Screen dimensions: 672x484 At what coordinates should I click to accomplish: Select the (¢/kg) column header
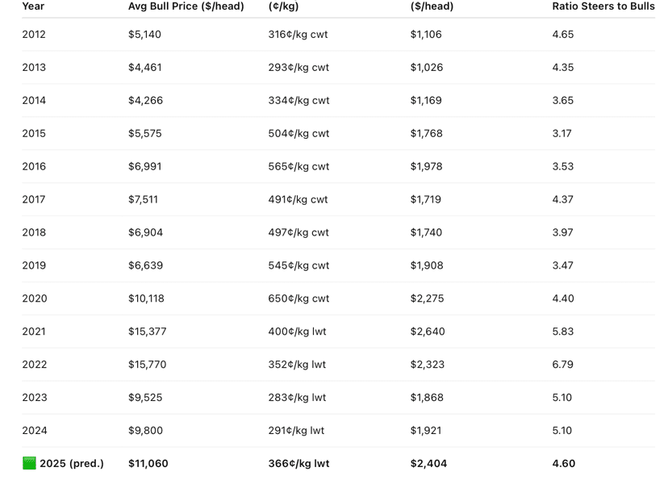(283, 6)
